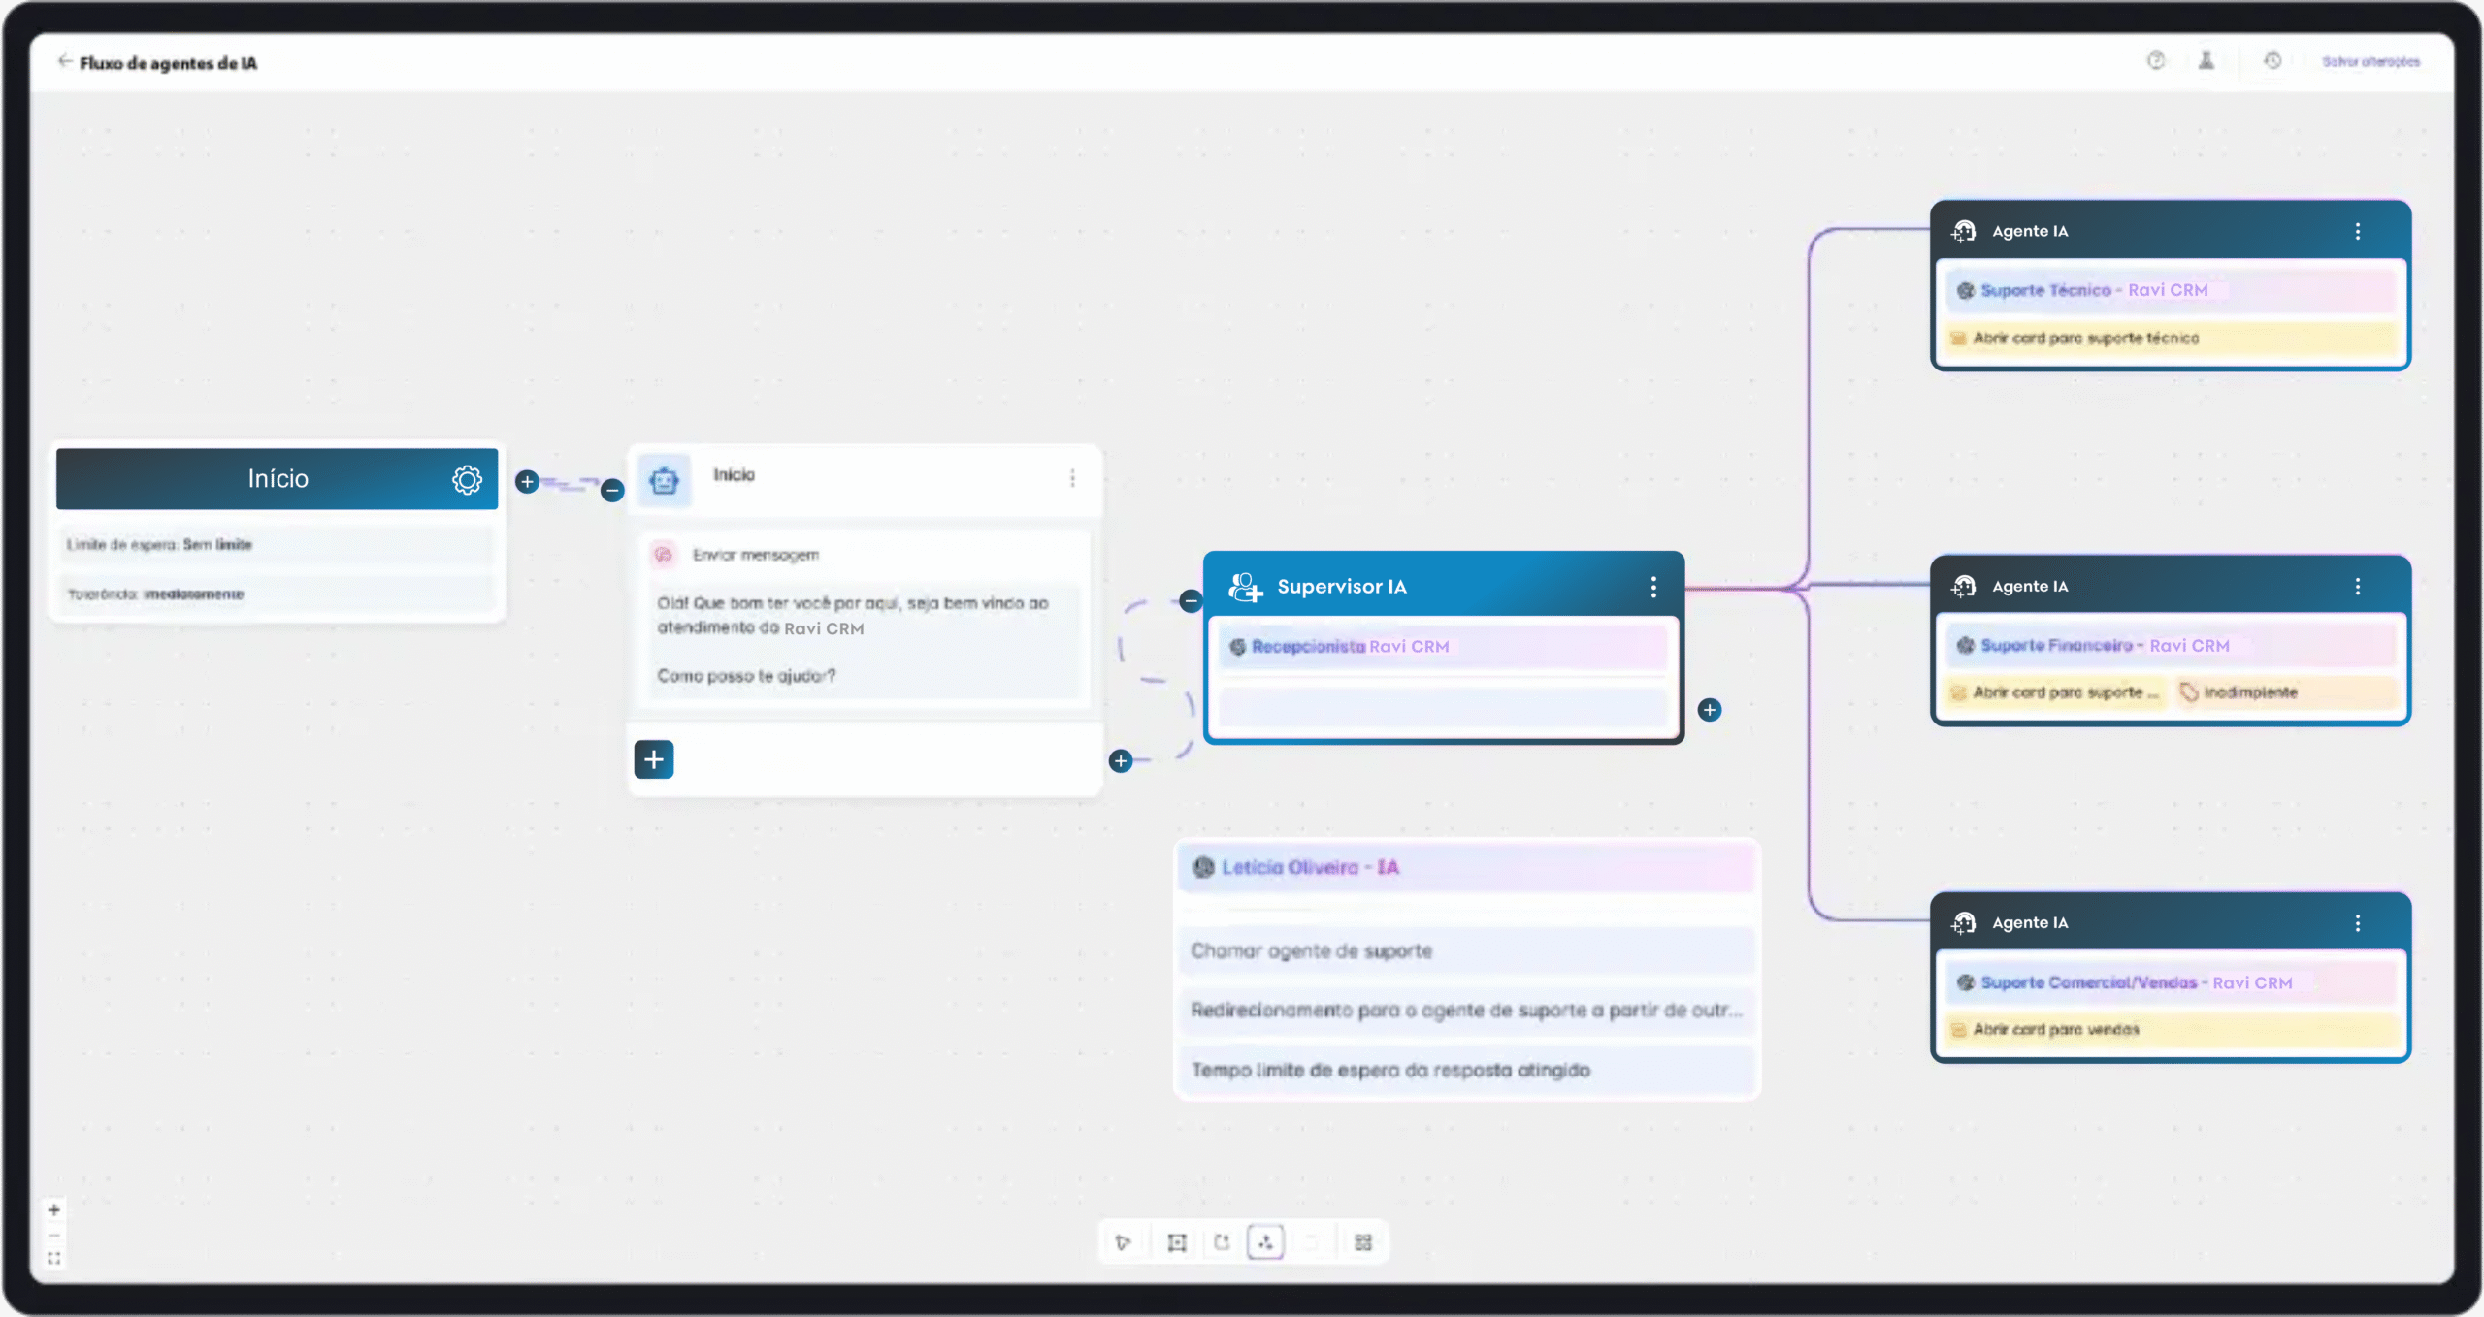
Task: Click the back arrow beside Fluxo de agentes
Action: 64,61
